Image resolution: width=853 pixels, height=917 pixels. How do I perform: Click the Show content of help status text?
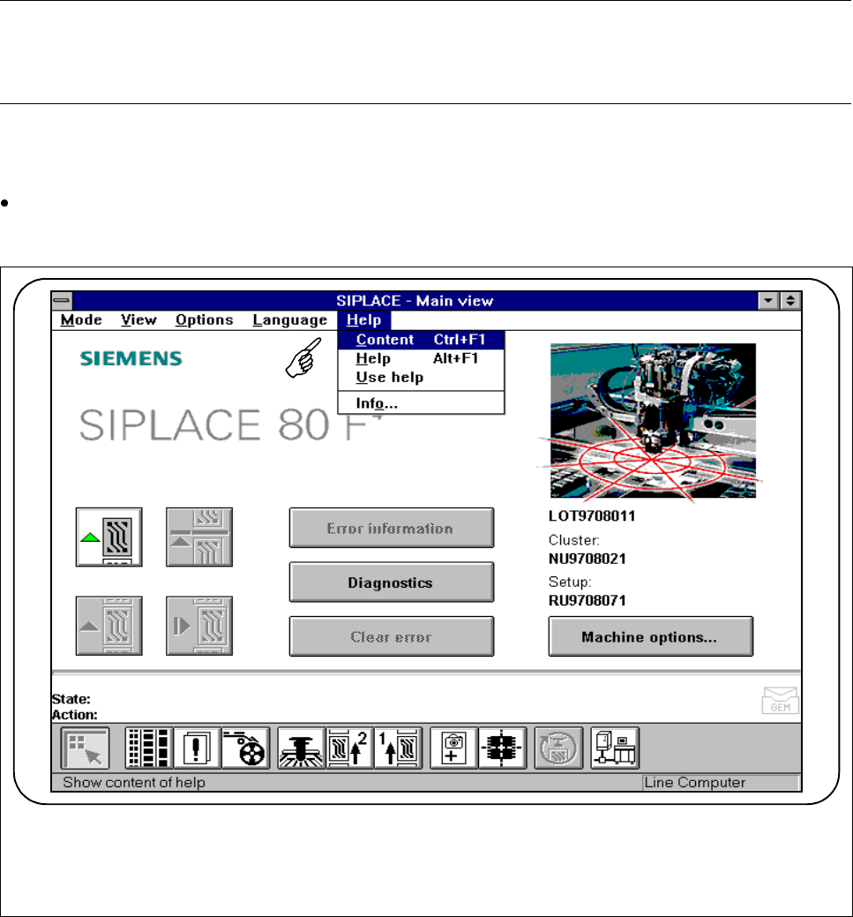tap(134, 783)
